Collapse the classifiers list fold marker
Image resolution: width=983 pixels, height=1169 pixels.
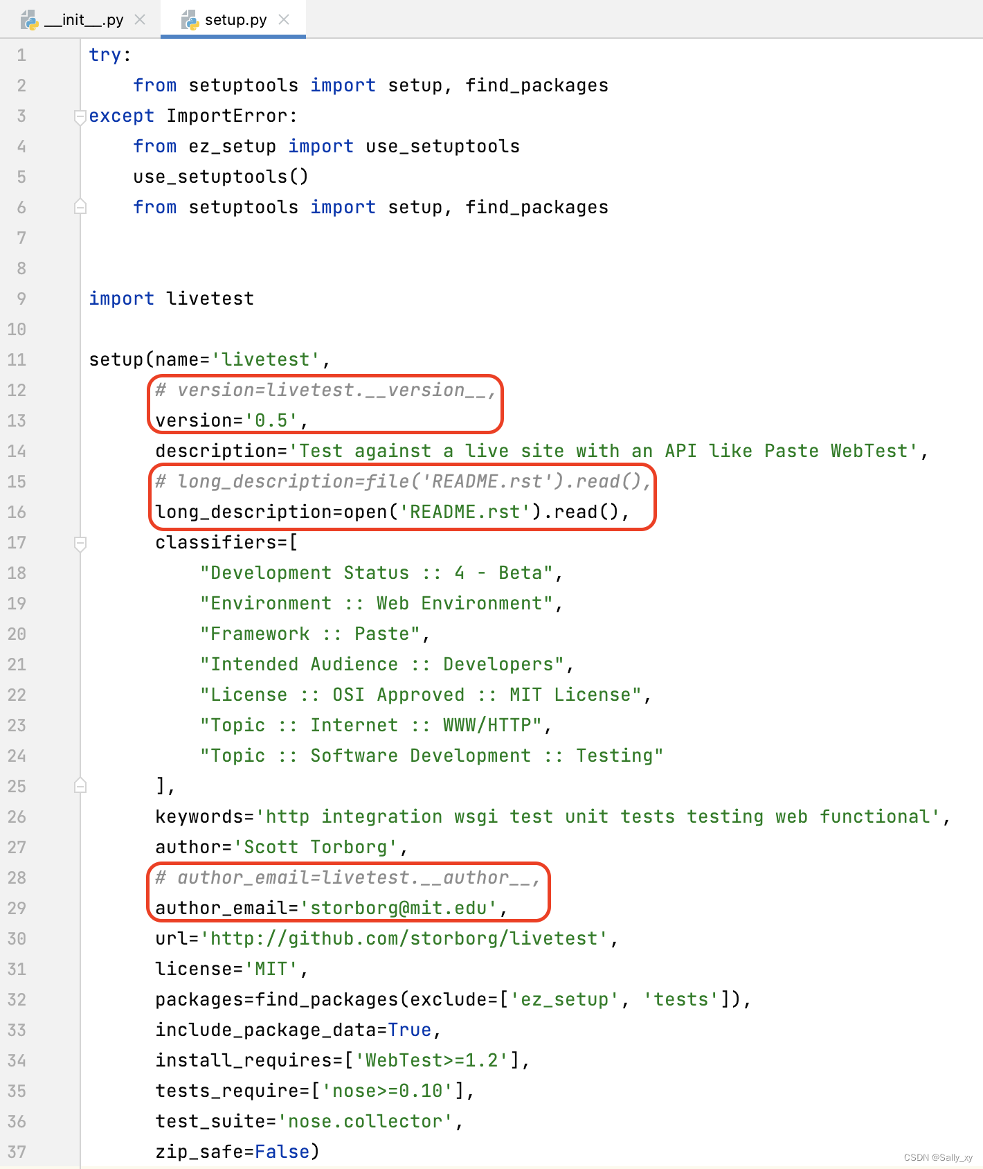(x=80, y=543)
